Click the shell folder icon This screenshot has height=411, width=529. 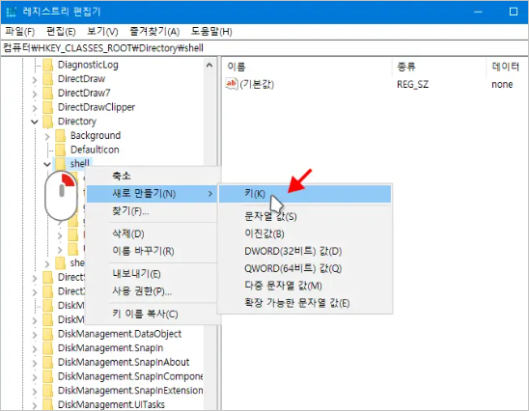[x=61, y=164]
